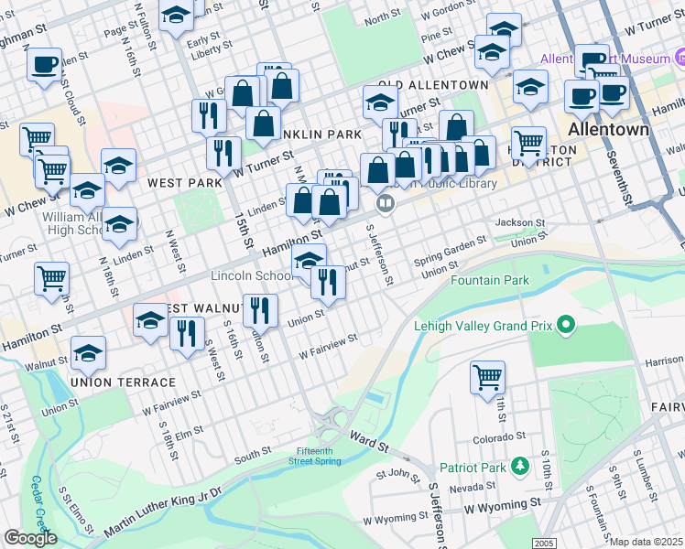
Task: Click the UNION TERRACE neighborhood label
Action: tap(124, 382)
